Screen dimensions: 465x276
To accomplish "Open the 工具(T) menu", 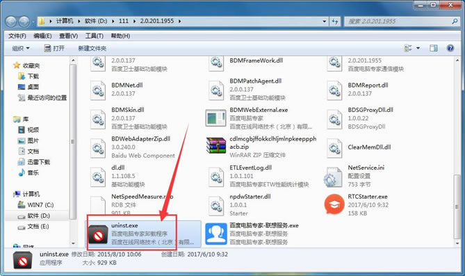I will pos(95,36).
